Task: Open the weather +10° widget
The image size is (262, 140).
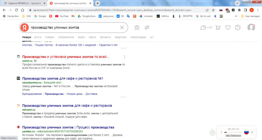Action: pos(206,27)
